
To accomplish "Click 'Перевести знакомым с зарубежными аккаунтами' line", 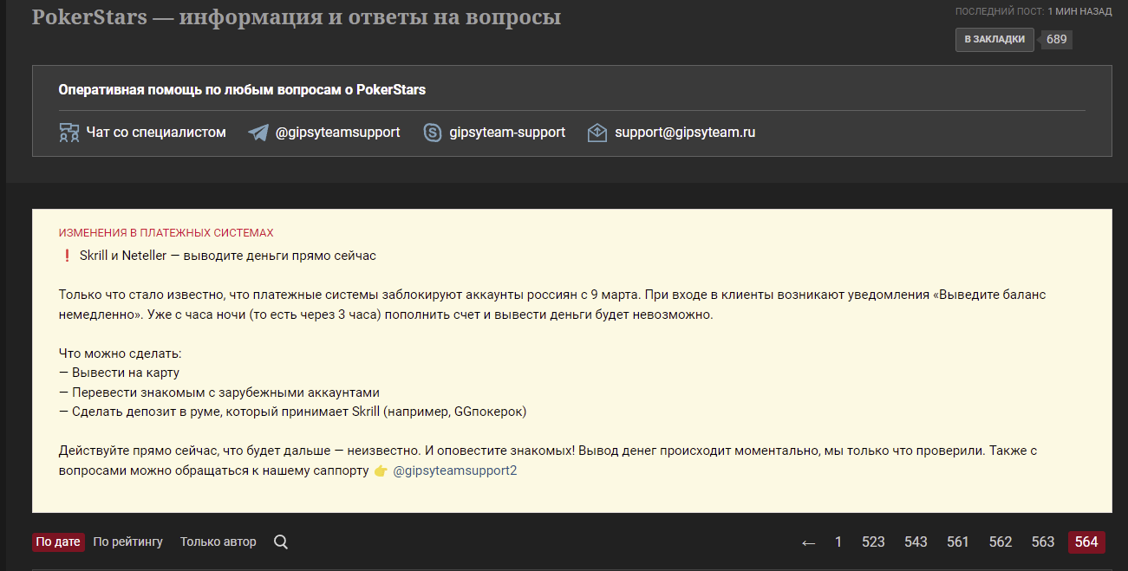I will click(219, 393).
